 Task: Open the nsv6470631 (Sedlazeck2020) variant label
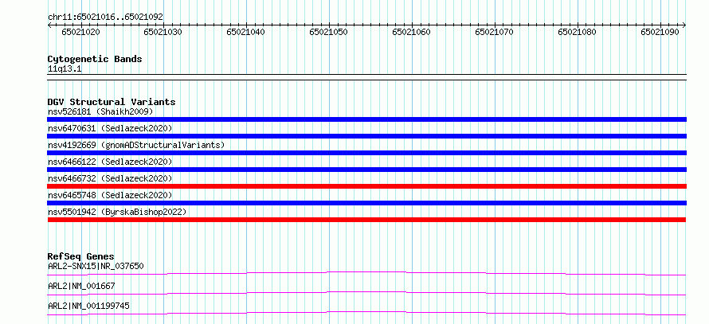[110, 128]
